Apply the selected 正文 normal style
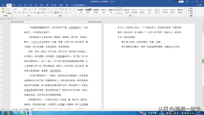 [x=119, y=11]
